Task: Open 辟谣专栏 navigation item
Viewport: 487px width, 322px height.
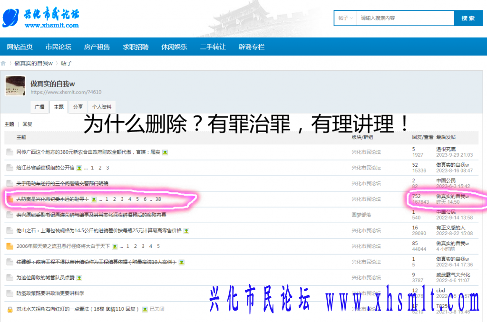Action: (252, 47)
